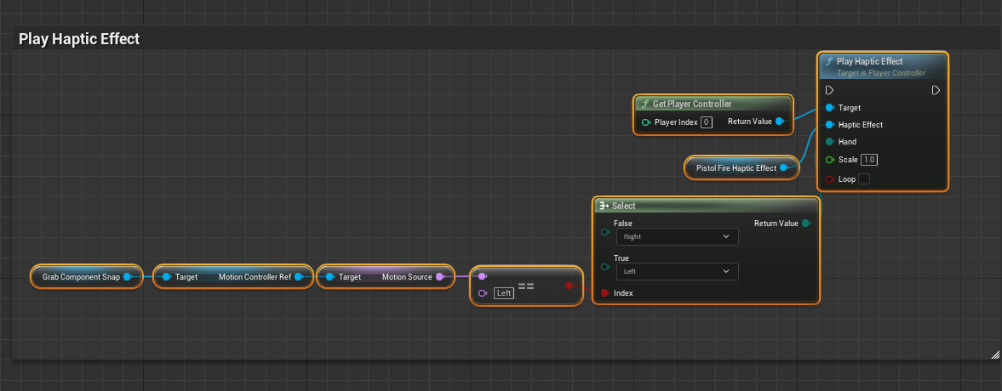Select the Get Player Controller node header
The width and height of the screenshot is (1002, 391).
(691, 104)
